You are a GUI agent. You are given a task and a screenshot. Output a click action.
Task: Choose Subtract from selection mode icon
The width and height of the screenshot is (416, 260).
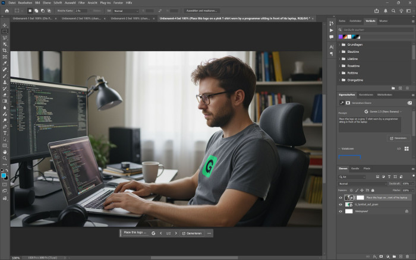pyautogui.click(x=42, y=11)
